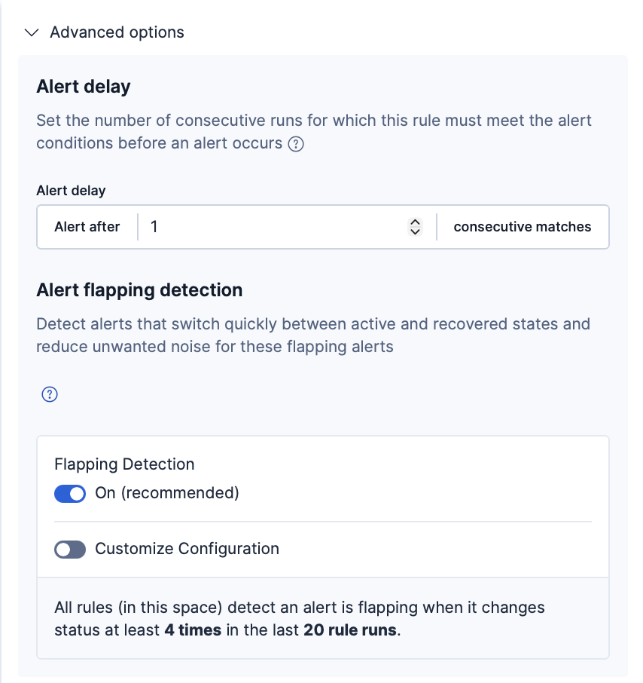Screen dimensions: 643x683
Task: Click the flapping detection help icon
Action: (x=49, y=394)
